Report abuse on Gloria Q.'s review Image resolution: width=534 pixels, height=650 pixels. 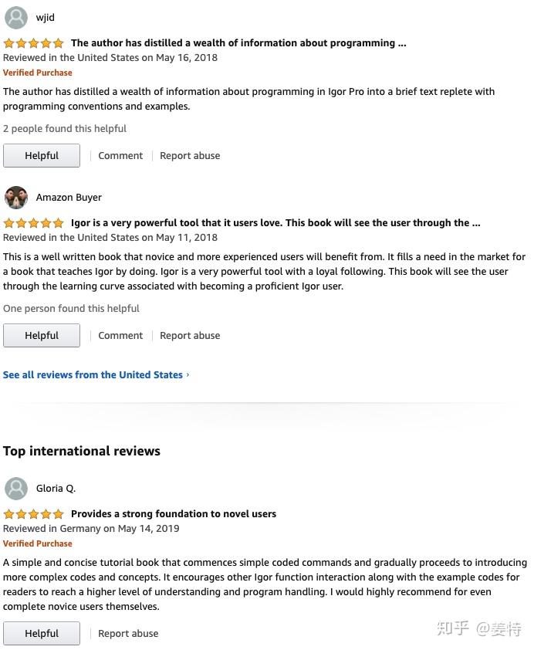128,634
